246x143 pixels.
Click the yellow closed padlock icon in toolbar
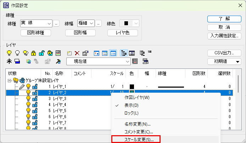coord(33,53)
